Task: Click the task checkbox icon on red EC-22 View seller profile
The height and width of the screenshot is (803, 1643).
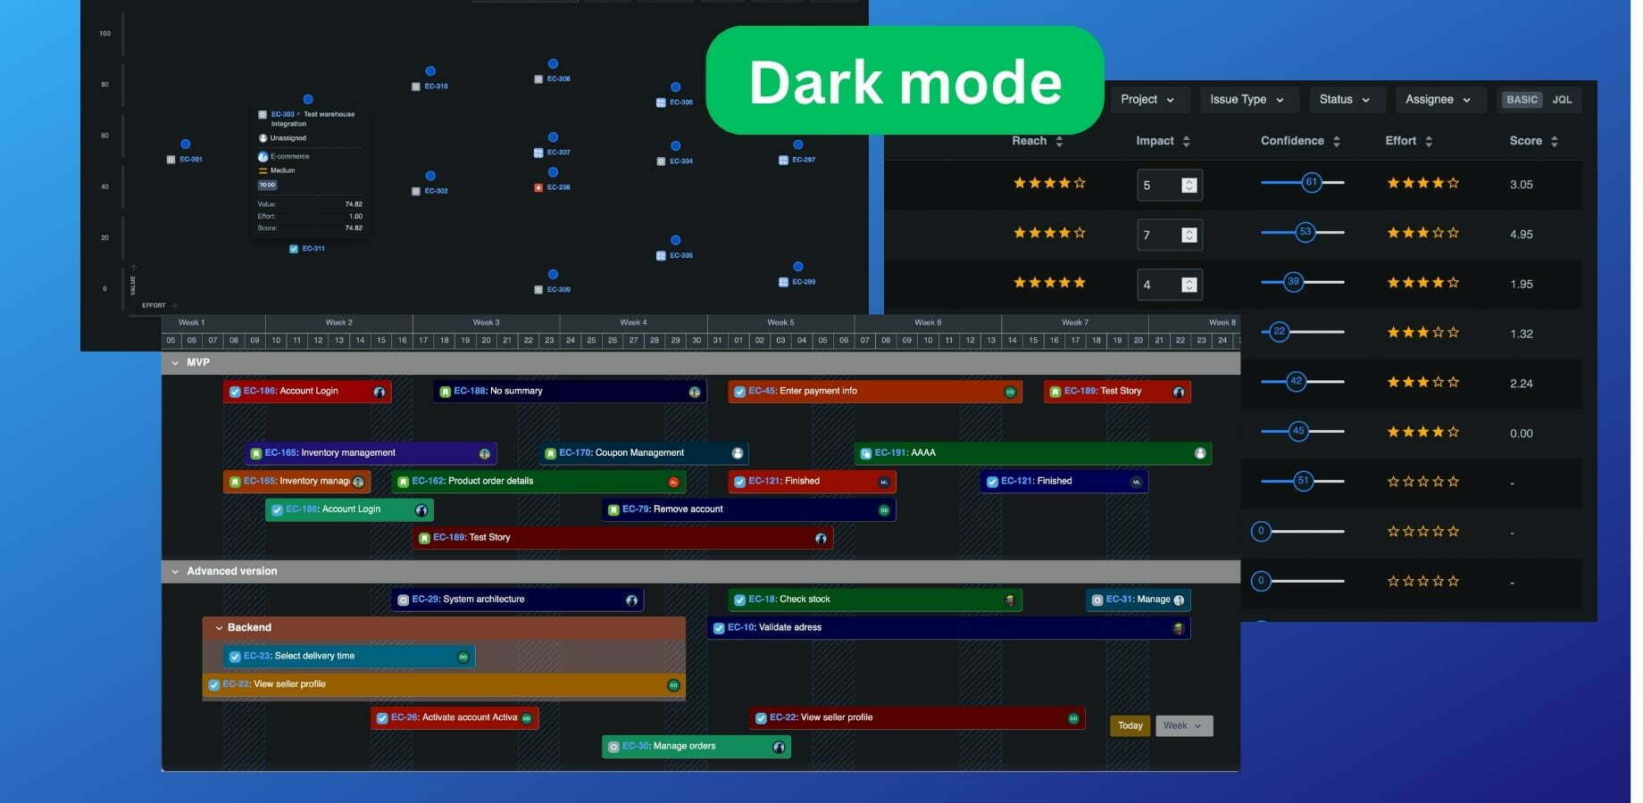Action: (x=761, y=719)
